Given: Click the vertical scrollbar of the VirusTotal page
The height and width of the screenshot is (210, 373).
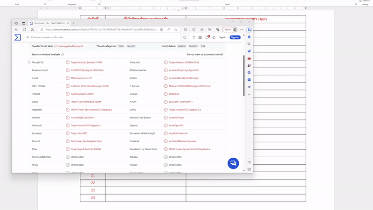Looking at the screenshot, I should [x=244, y=76].
